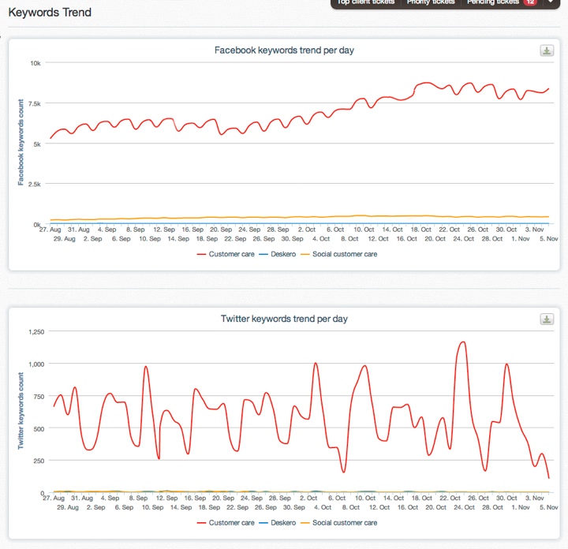Open the Priority tickets tab
This screenshot has height=549, width=568.
(x=431, y=2)
